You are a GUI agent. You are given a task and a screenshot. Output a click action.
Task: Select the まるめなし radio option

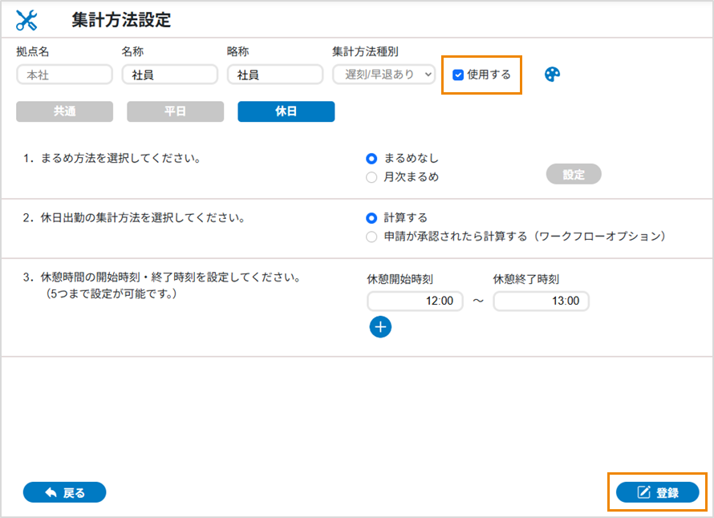371,159
